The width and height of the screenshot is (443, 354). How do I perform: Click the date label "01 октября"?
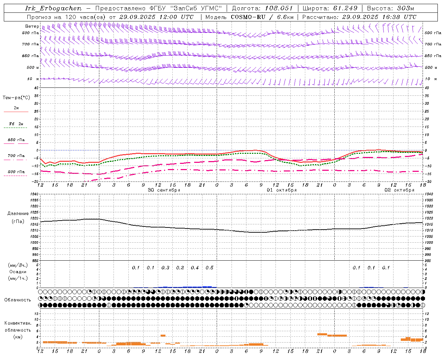click(282, 190)
